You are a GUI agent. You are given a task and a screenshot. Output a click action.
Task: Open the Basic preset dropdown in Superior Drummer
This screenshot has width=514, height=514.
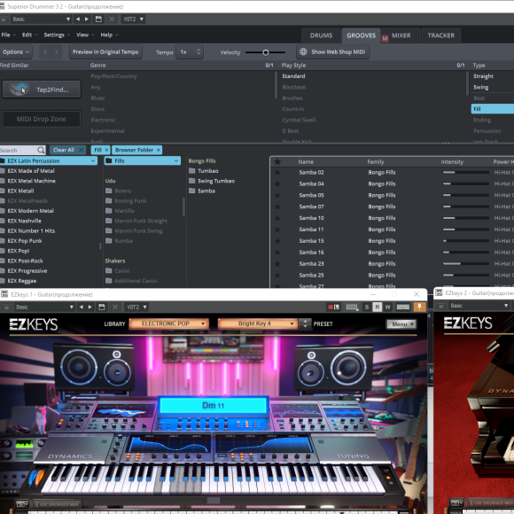pos(41,19)
